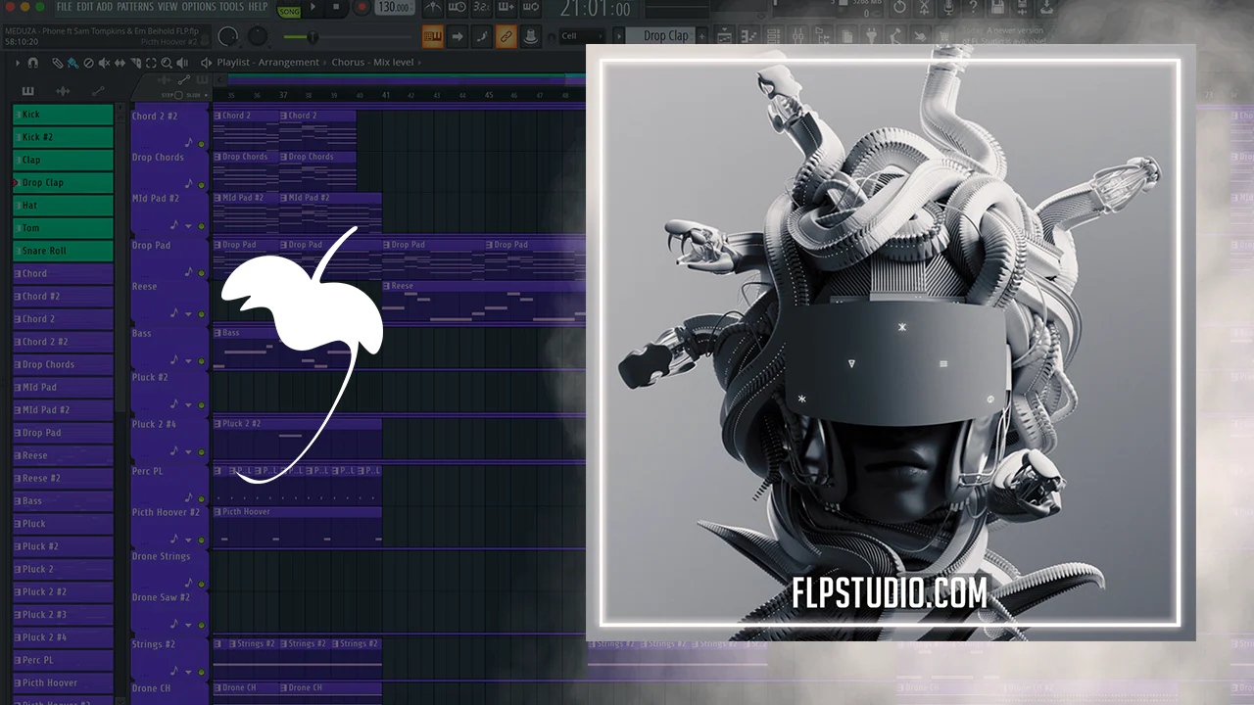The image size is (1254, 705).
Task: Toggle typing keyboard to piano
Action: pyautogui.click(x=432, y=36)
